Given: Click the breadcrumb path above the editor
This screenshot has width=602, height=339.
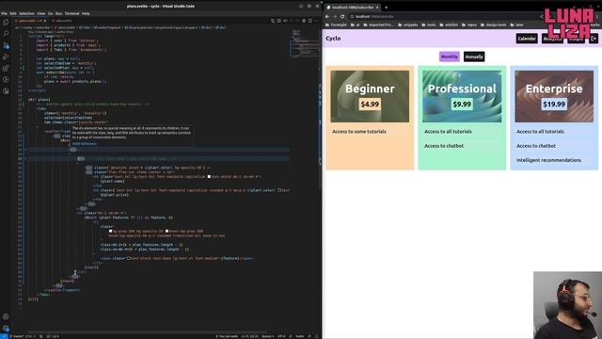Looking at the screenshot, I should [120, 27].
